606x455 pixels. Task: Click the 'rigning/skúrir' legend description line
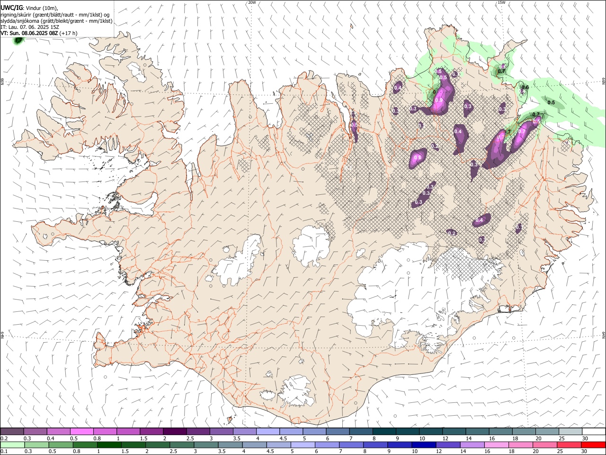[55, 15]
